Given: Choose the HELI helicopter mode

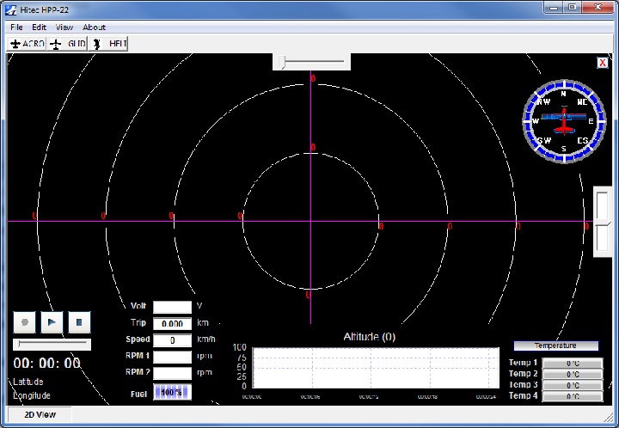Looking at the screenshot, I should (x=109, y=43).
